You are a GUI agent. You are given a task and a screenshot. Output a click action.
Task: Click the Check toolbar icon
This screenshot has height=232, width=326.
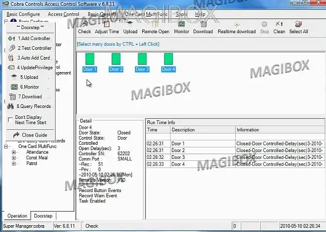pos(85,24)
